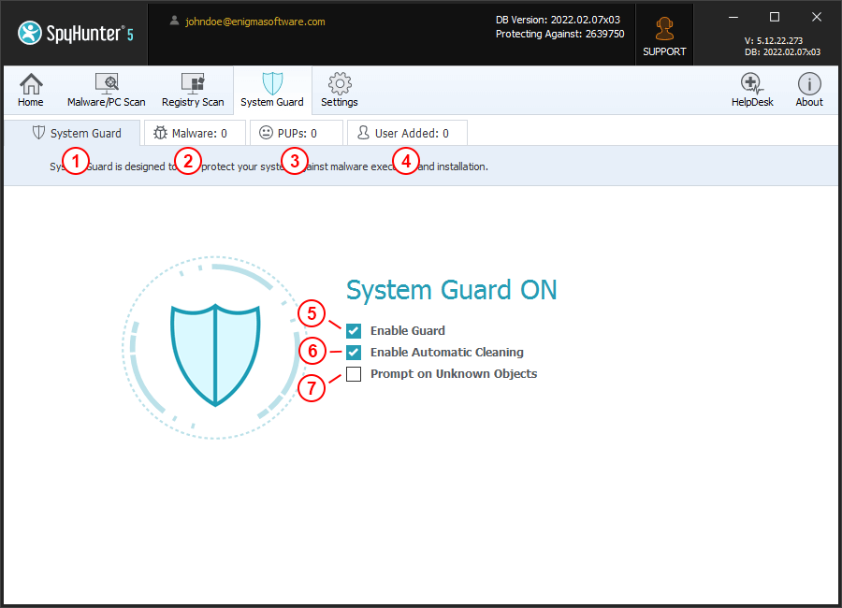
Task: Click the SpyHunter 5 logo
Action: (x=75, y=33)
